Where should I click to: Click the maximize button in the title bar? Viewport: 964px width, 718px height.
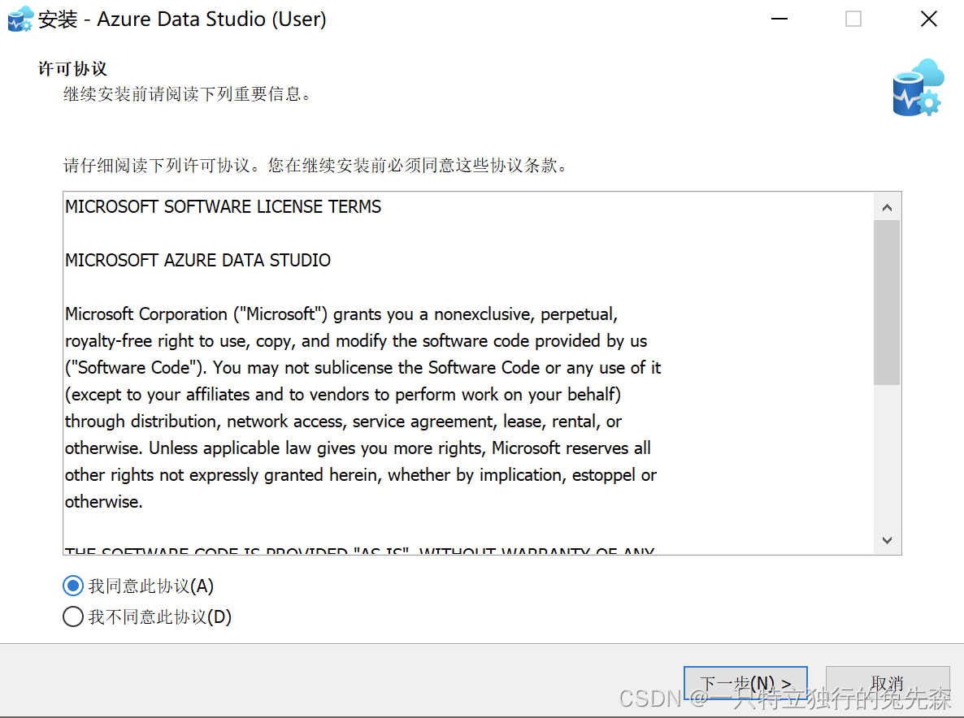coord(853,19)
